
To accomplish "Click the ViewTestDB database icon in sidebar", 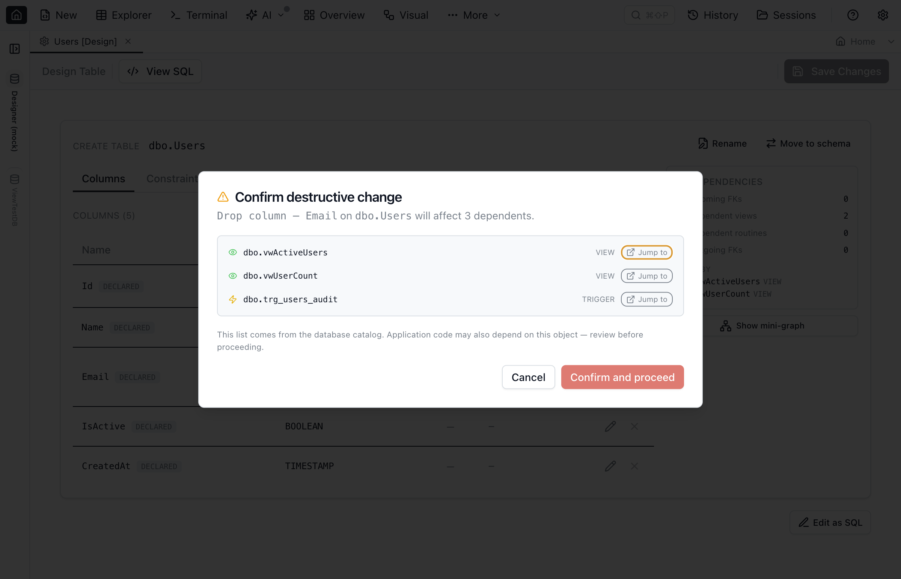I will (x=15, y=179).
